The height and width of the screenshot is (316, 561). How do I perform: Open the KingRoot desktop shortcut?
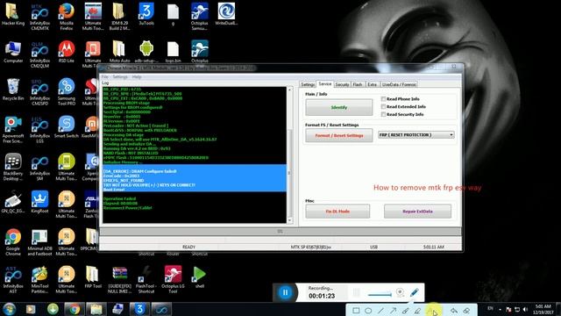[39, 203]
